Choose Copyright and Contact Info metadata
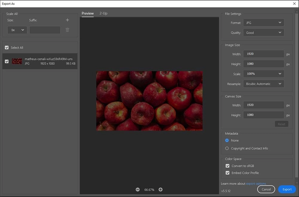The image size is (299, 197). [227, 148]
